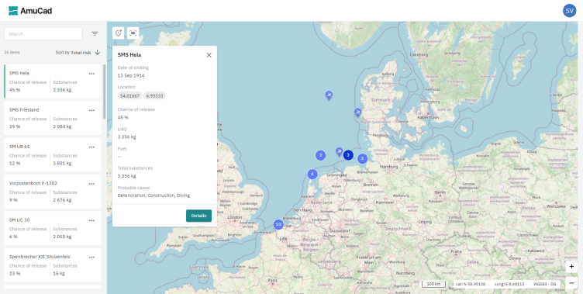Click the Details button in SMS Hela popup
The width and height of the screenshot is (583, 294).
[x=199, y=216]
